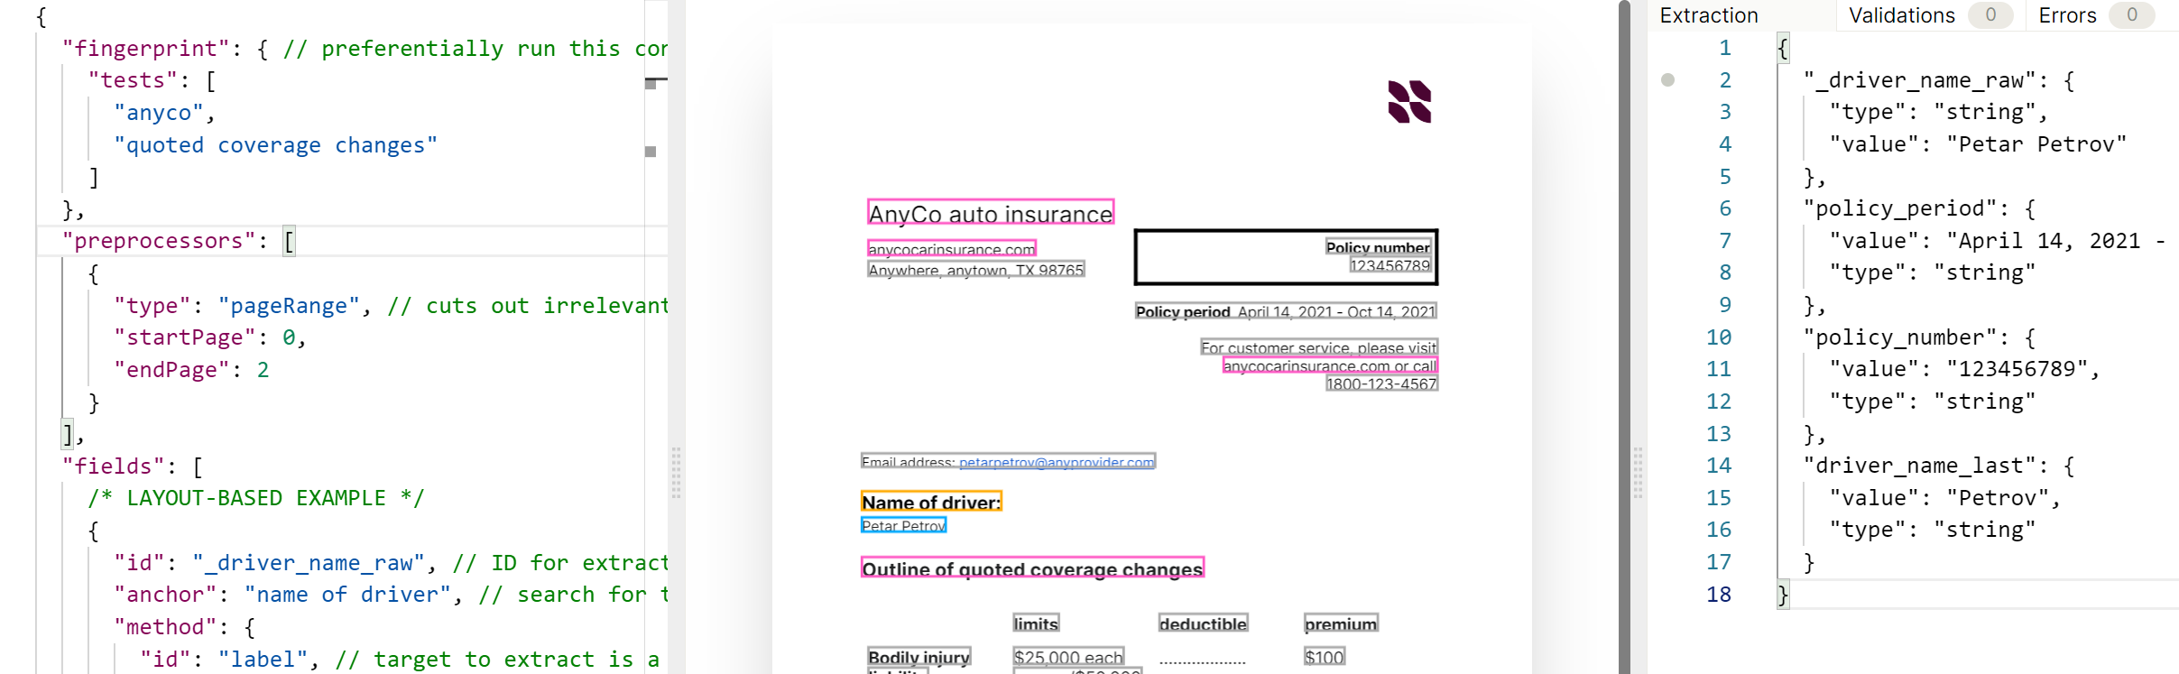The width and height of the screenshot is (2179, 674).
Task: Open the Errors tab
Action: tap(2067, 15)
